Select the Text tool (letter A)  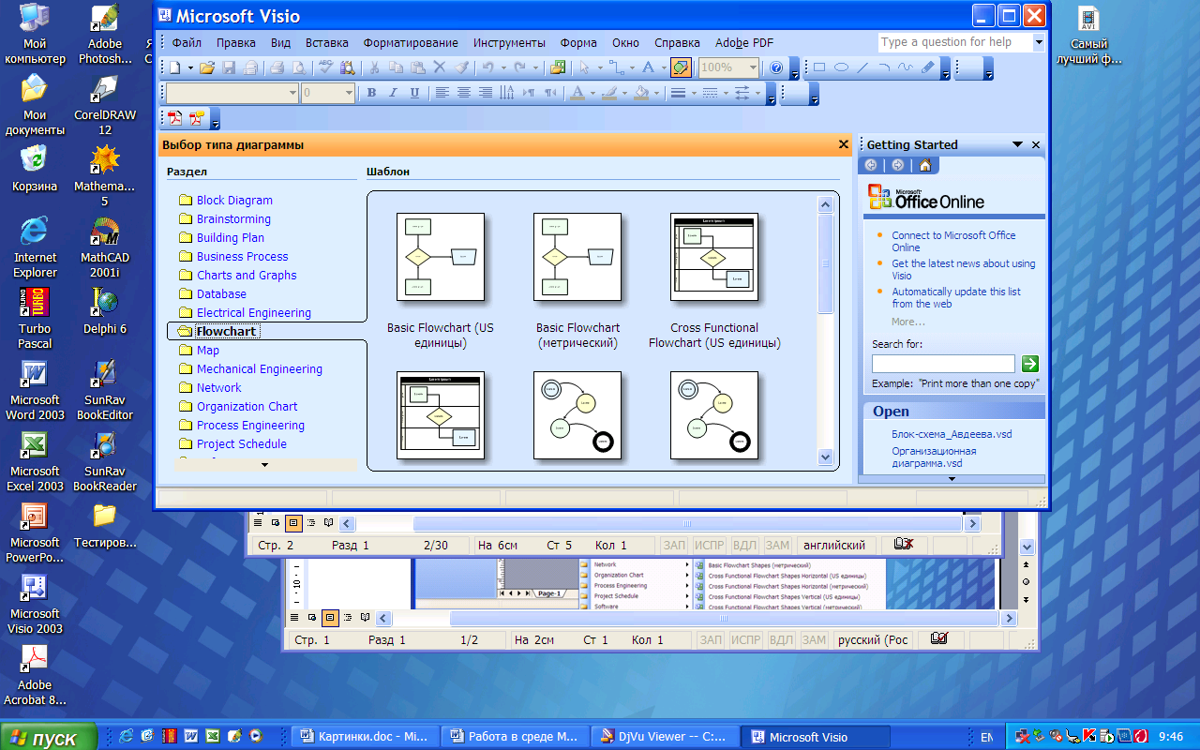647,67
